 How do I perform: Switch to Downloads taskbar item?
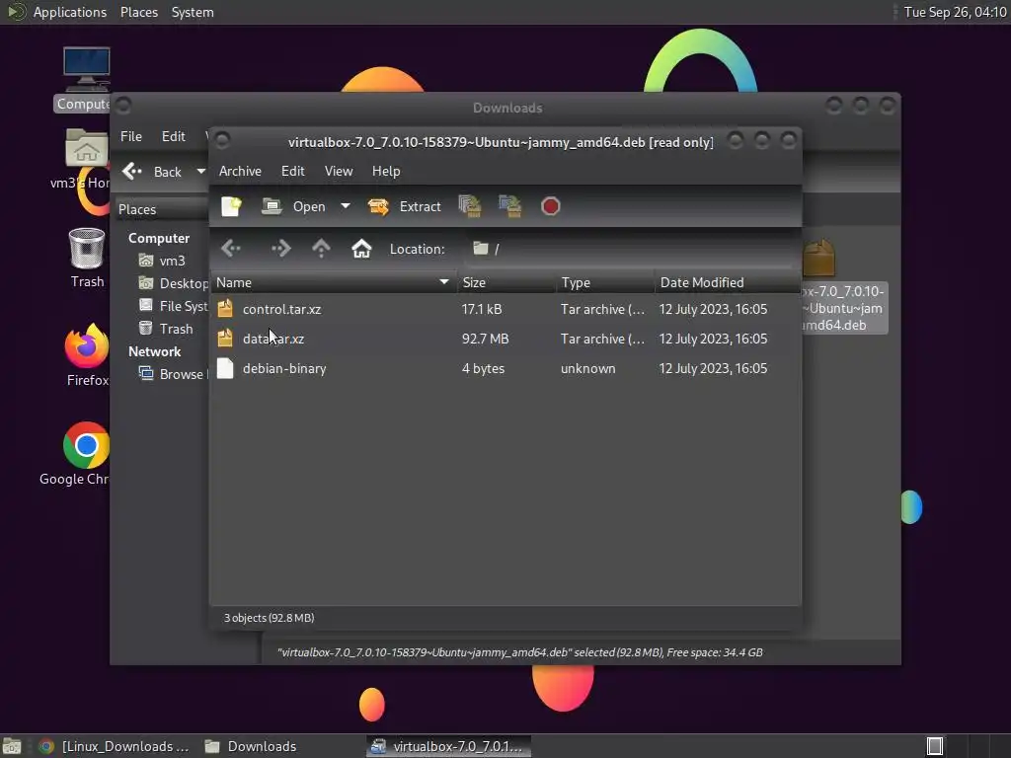[251, 746]
